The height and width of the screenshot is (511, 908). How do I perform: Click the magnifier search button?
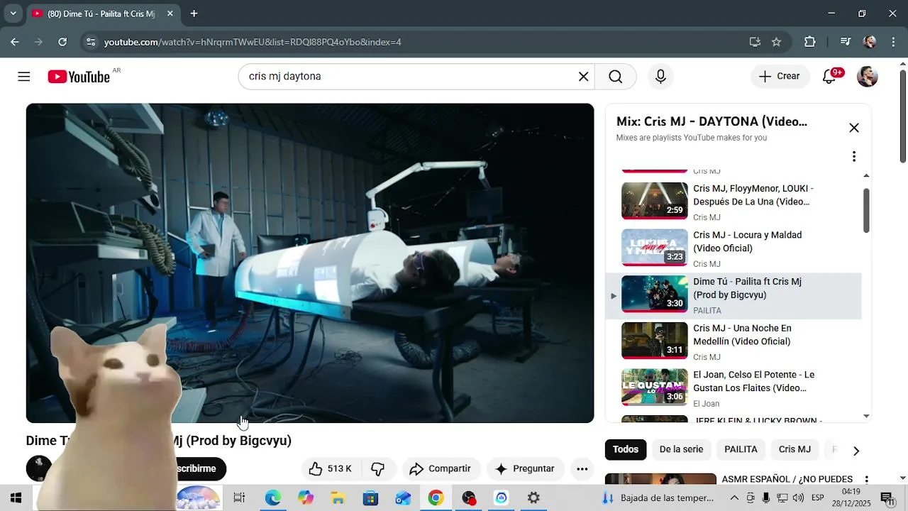(x=615, y=77)
